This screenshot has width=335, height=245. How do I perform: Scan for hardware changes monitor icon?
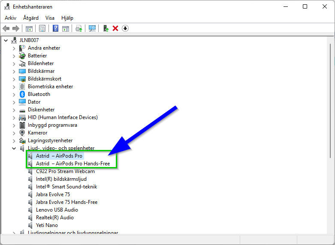92,28
